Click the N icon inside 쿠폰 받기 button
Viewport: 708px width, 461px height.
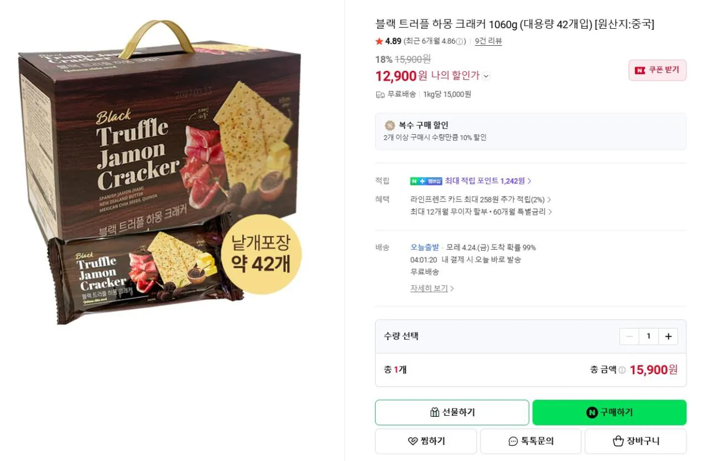pos(639,70)
